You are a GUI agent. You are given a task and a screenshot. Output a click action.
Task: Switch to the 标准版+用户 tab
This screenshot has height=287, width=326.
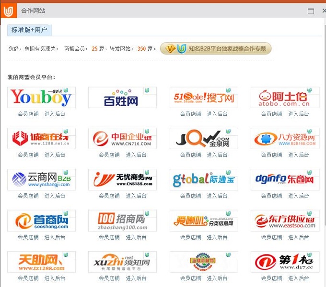point(29,30)
